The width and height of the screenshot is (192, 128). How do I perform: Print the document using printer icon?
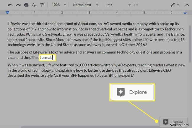pyautogui.click(x=26, y=5)
